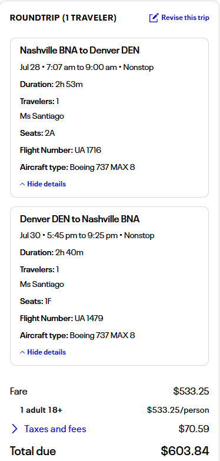220x461 pixels.
Task: Select flight number UA 1479
Action: click(89, 319)
